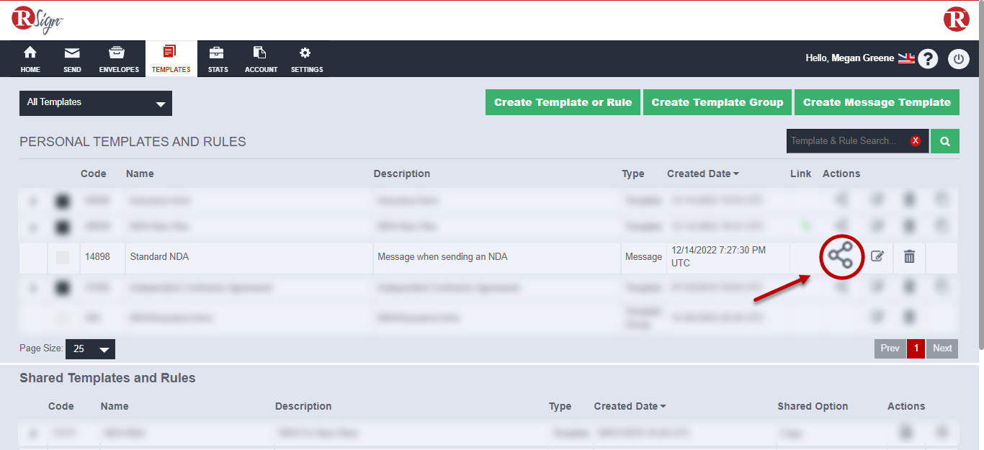Click the share icon for Standard NDA

coord(840,256)
